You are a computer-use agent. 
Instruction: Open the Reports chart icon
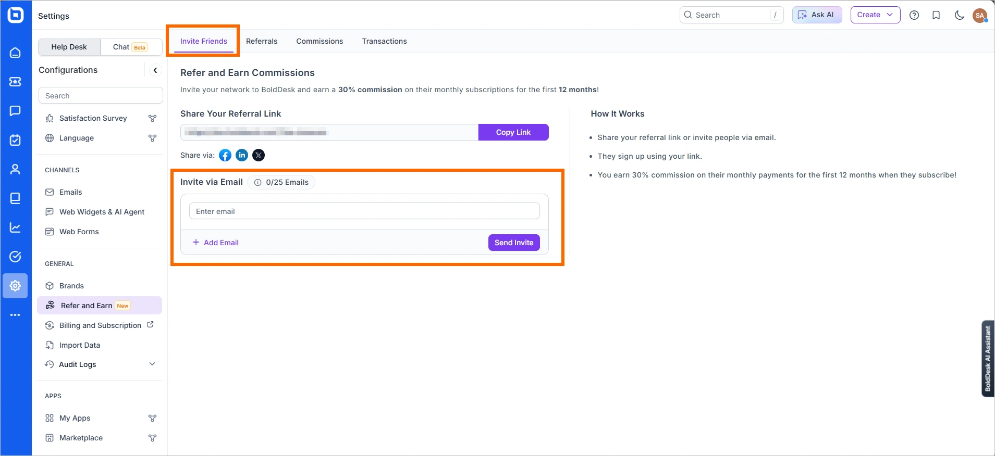(15, 227)
